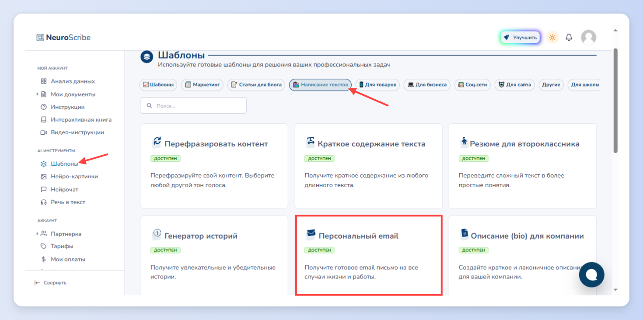Open Генератор историй template title
Viewport: 643px width, 320px height.
(201, 236)
